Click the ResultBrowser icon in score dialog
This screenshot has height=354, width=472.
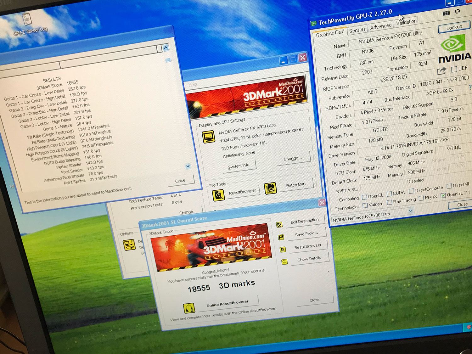coord(283,250)
